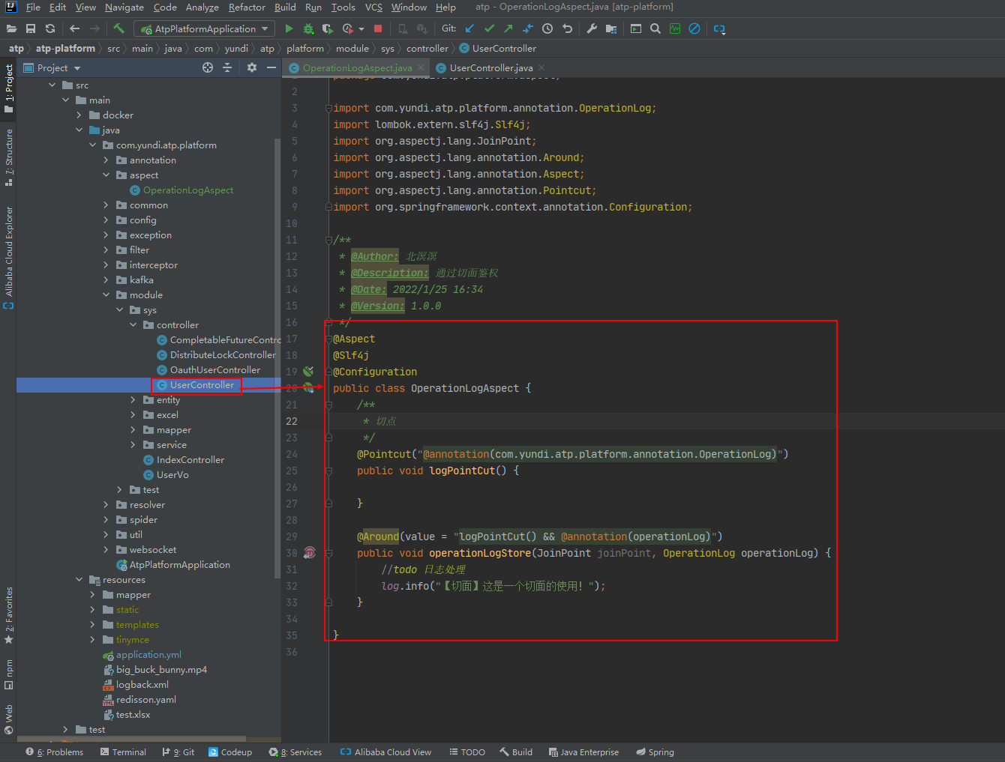The width and height of the screenshot is (1005, 762).
Task: Open Git history clock icon
Action: point(547,28)
